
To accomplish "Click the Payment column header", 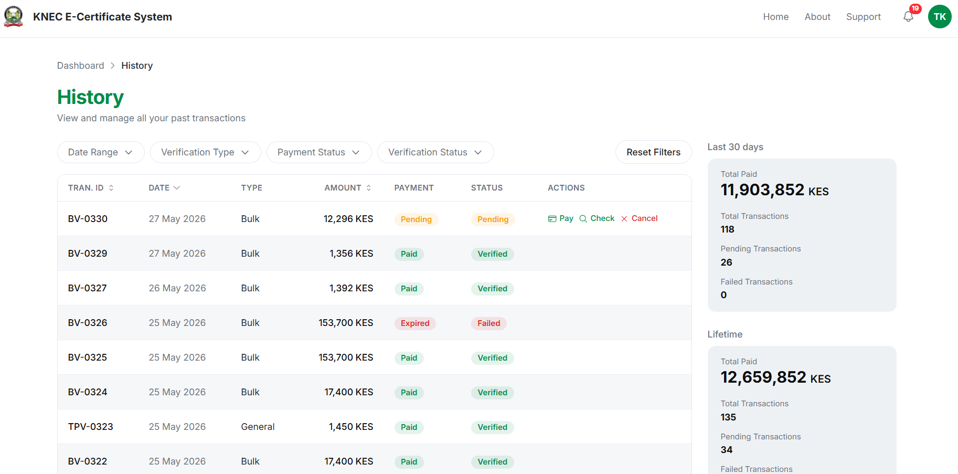I will point(414,188).
